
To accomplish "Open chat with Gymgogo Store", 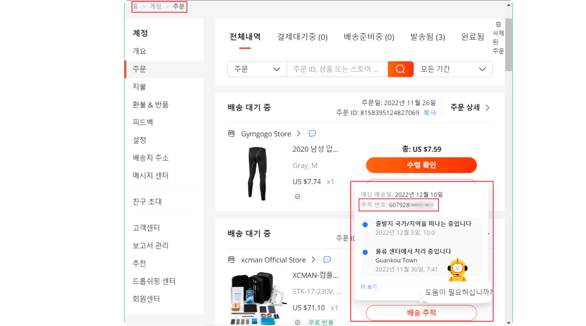I will point(312,134).
